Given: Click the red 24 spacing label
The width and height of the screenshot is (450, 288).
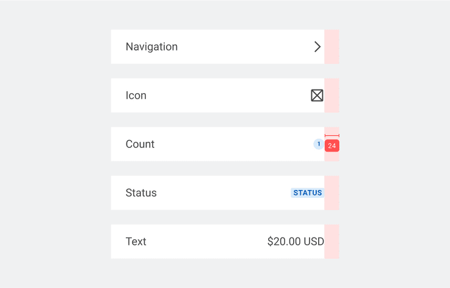Looking at the screenshot, I should point(331,146).
